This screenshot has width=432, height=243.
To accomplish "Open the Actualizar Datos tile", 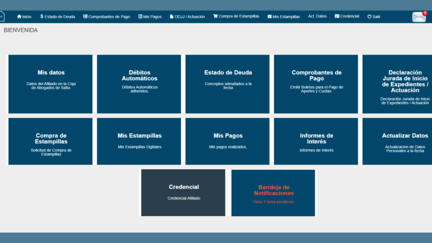I will [x=397, y=141].
